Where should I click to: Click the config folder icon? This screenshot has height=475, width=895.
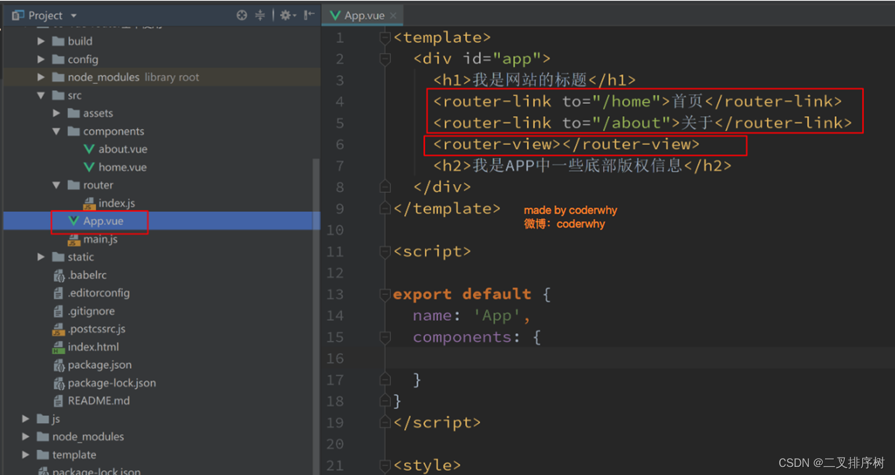tap(59, 59)
